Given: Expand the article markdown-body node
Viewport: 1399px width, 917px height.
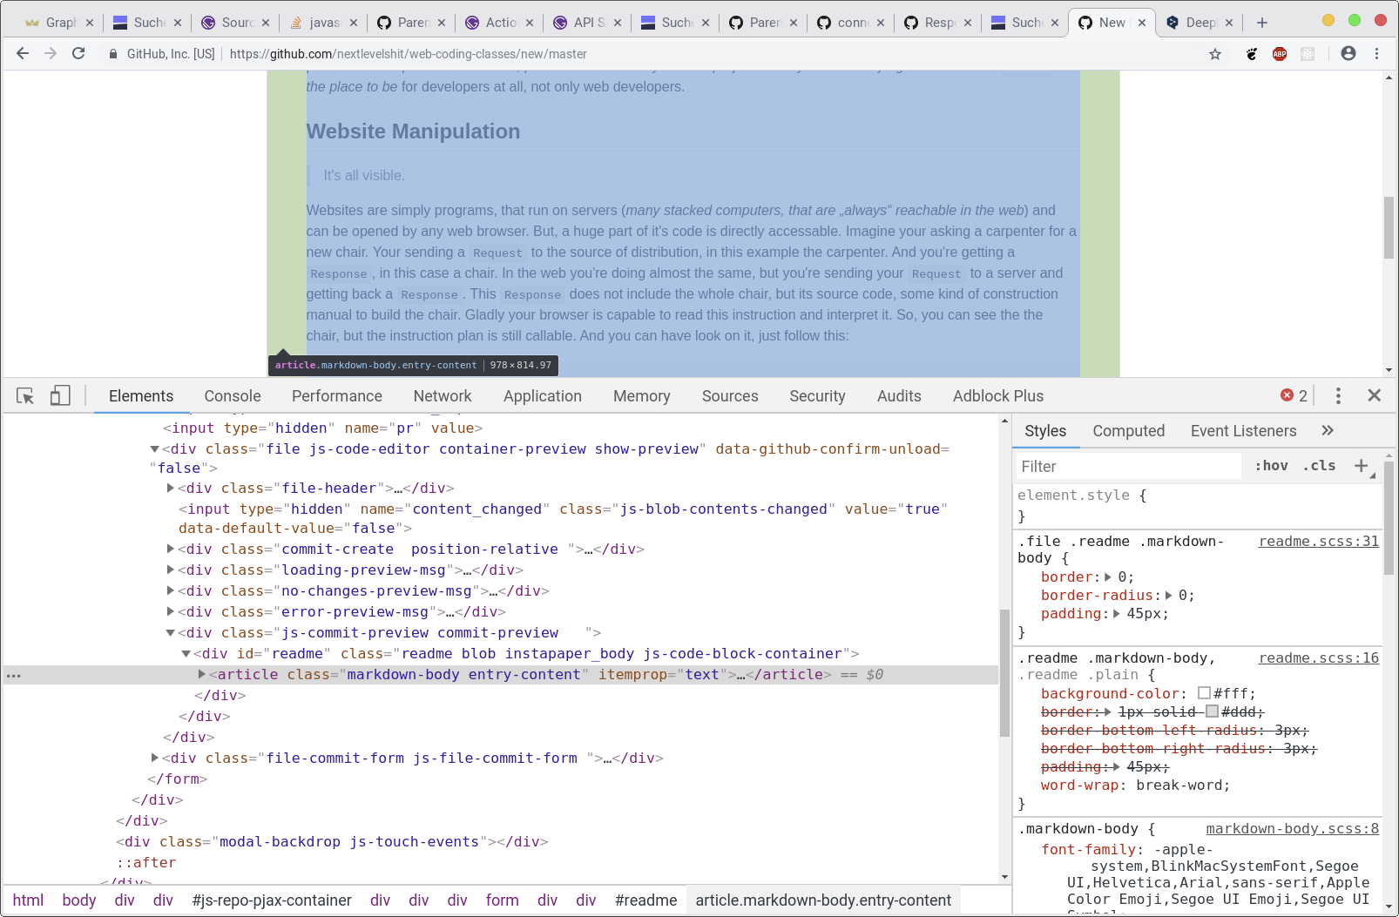Looking at the screenshot, I should point(202,674).
